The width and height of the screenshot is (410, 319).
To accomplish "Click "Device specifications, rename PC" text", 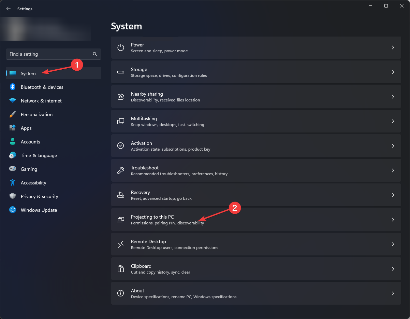I will (161, 297).
